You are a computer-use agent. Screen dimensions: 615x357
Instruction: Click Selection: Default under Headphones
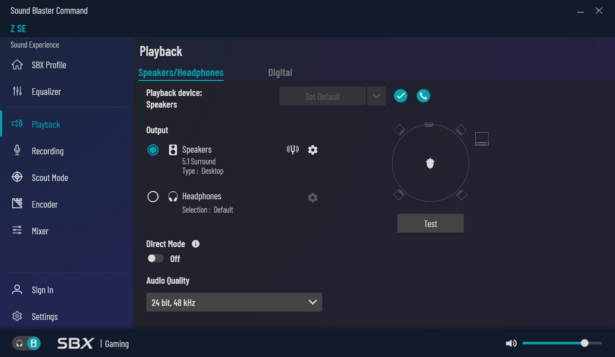(208, 210)
